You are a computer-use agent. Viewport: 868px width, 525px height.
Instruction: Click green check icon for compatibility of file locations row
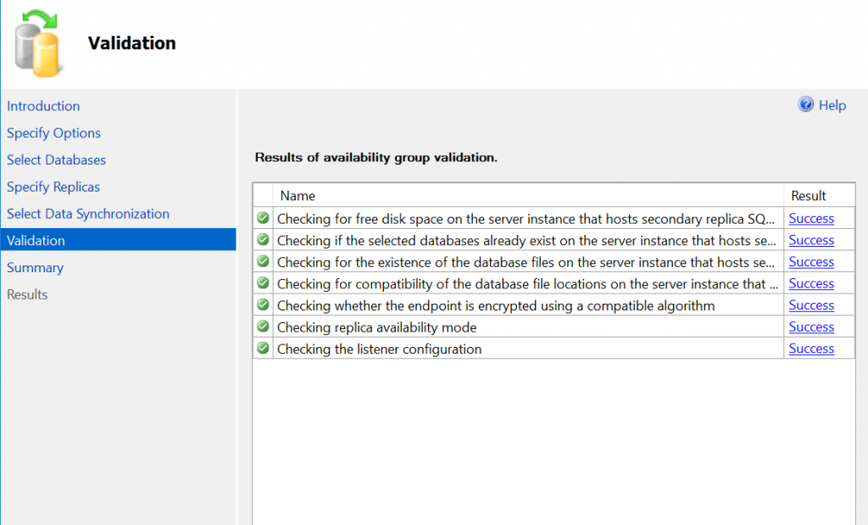tap(263, 282)
